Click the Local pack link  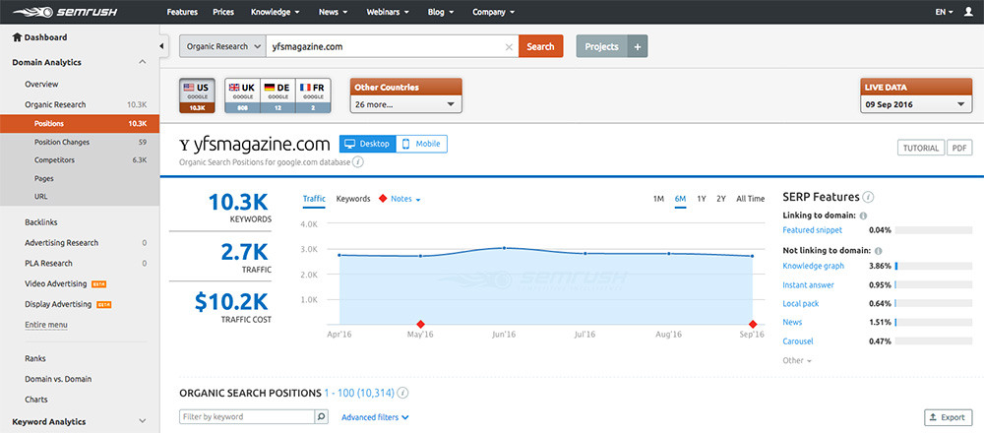point(800,304)
